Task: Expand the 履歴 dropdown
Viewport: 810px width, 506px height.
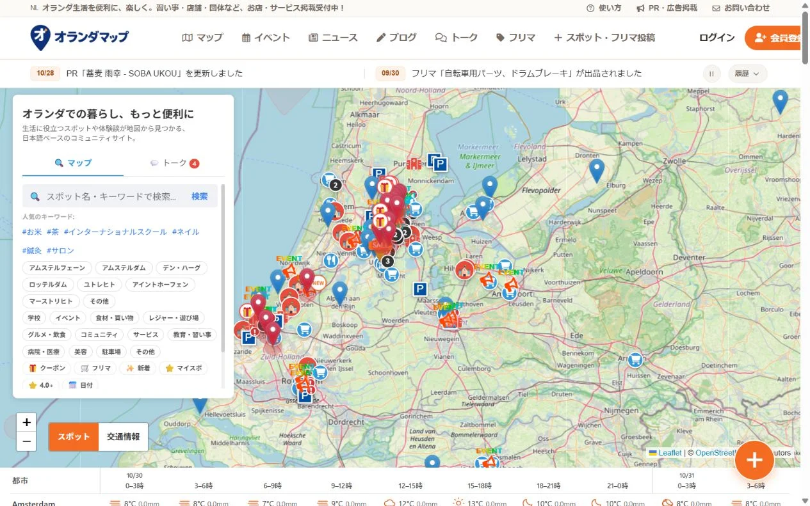Action: tap(747, 74)
